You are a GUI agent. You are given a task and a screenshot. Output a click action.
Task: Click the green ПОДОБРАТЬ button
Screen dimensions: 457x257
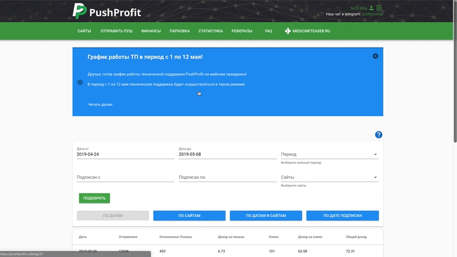click(x=94, y=198)
